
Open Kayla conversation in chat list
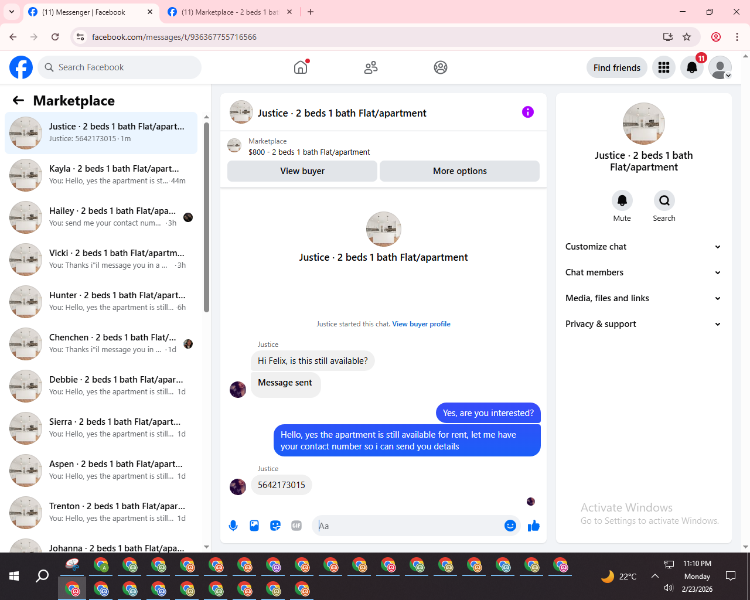pyautogui.click(x=101, y=175)
